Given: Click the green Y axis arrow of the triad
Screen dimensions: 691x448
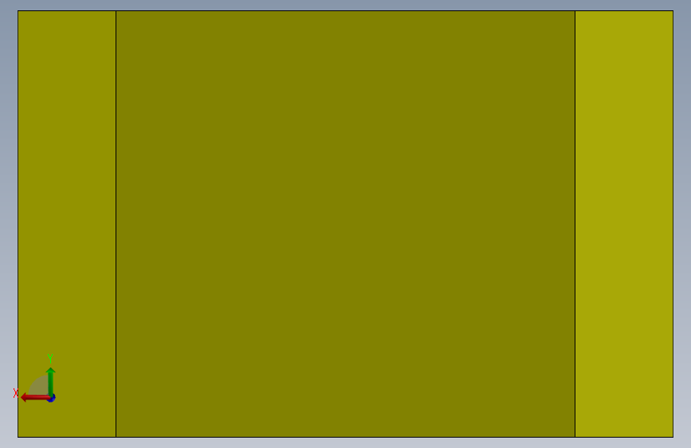Looking at the screenshot, I should 51,381.
